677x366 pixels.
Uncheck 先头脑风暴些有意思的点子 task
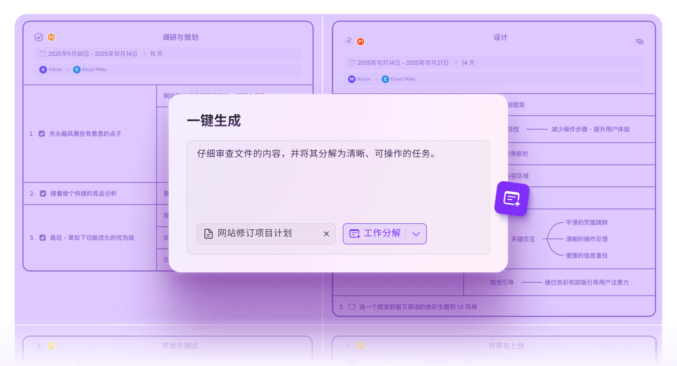42,133
